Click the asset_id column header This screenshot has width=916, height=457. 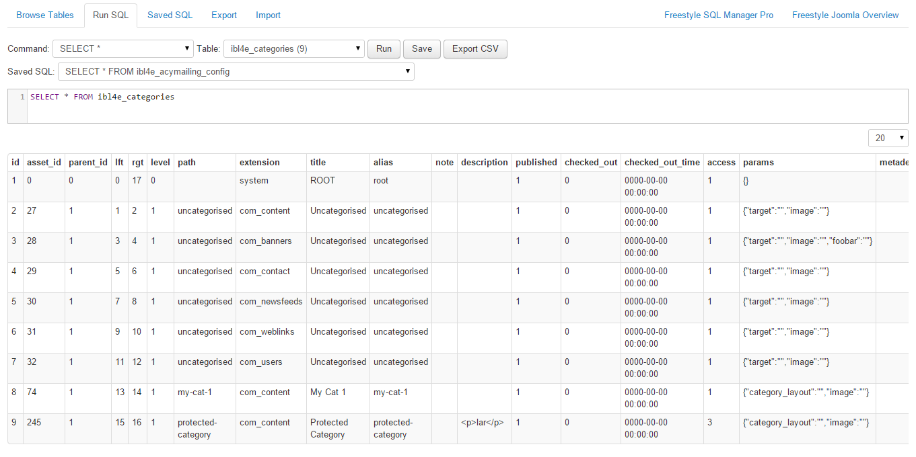tap(44, 162)
